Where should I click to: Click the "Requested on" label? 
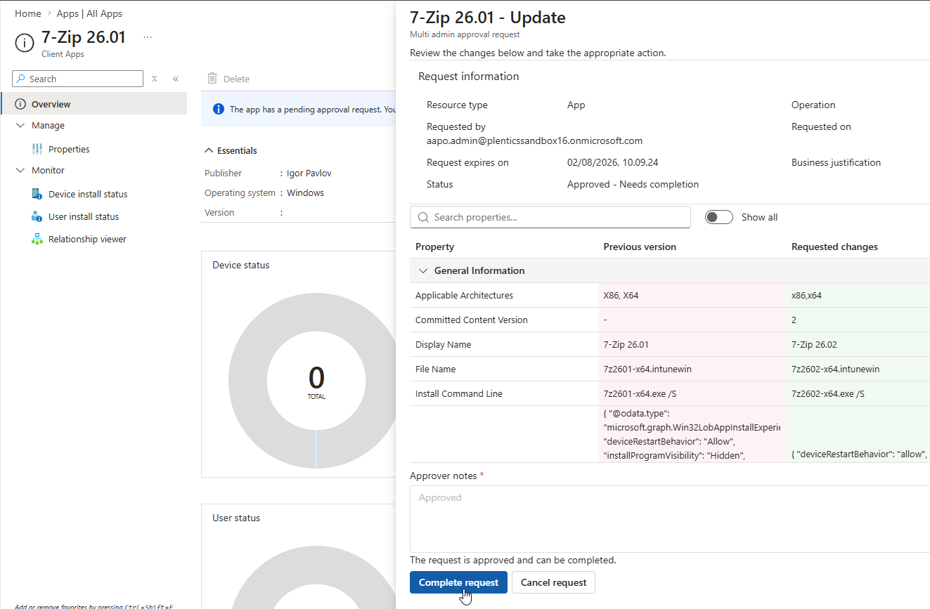tap(821, 126)
